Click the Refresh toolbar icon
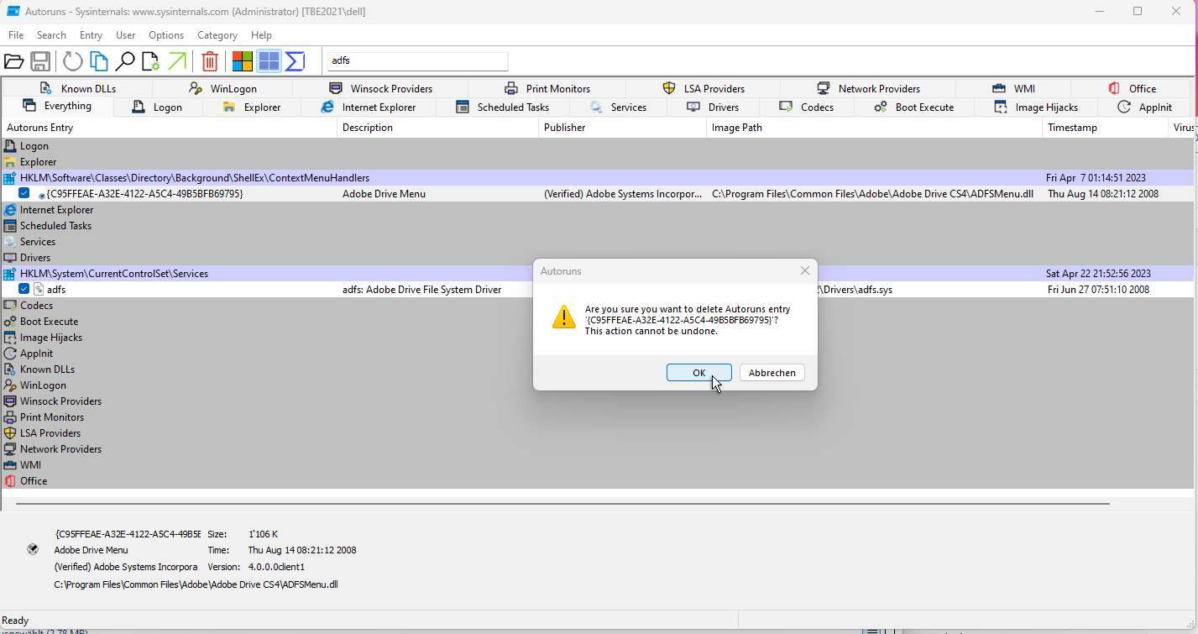This screenshot has width=1198, height=634. coord(72,61)
